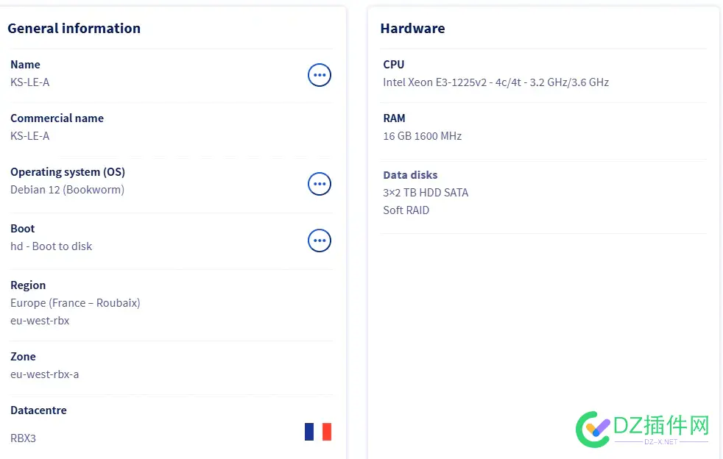Click the 3×2 TB HDD SATA text

[x=426, y=193]
